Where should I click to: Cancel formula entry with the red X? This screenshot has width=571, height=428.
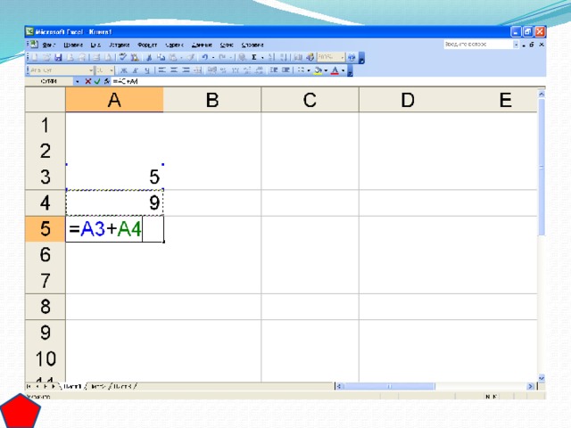(x=87, y=82)
